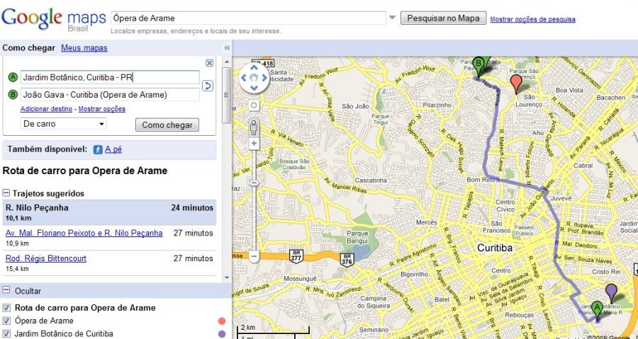This screenshot has width=638, height=339.
Task: Select Av. Mal. Floriano Peixoto e R. Nilo Peçanha route
Action: click(84, 233)
